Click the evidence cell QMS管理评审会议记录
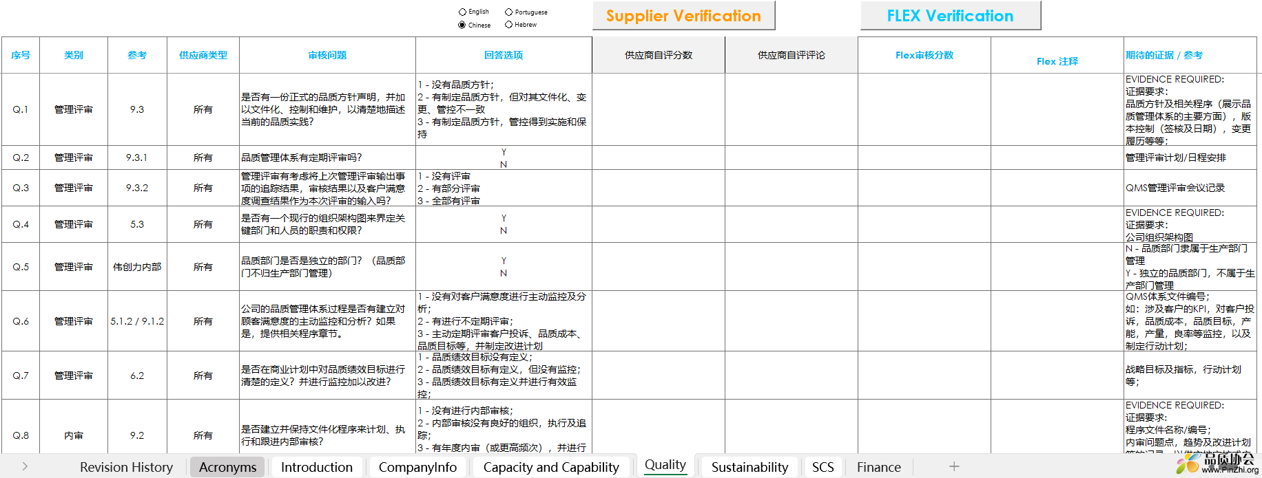 pyautogui.click(x=1190, y=188)
